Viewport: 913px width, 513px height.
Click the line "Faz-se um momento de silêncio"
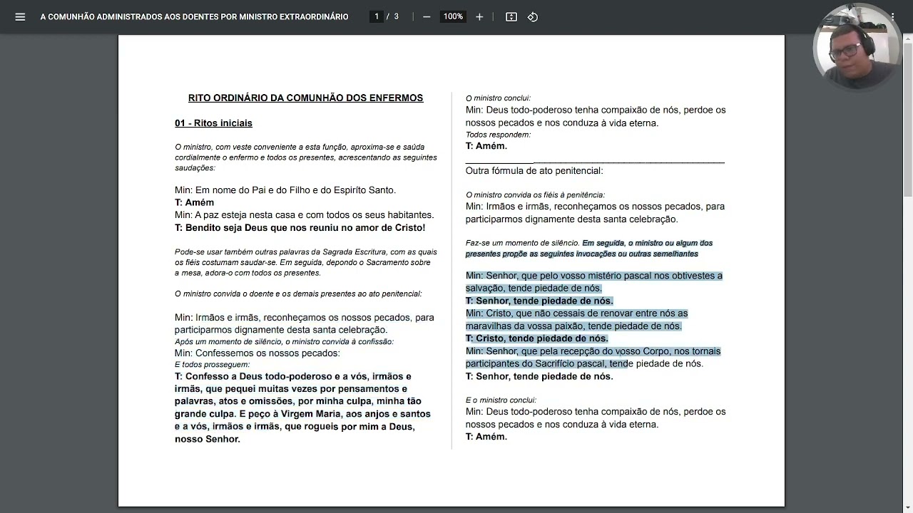click(x=589, y=248)
